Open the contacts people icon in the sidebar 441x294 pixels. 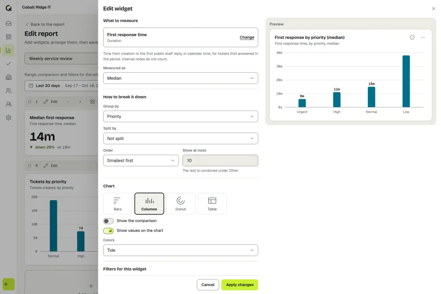[8, 90]
